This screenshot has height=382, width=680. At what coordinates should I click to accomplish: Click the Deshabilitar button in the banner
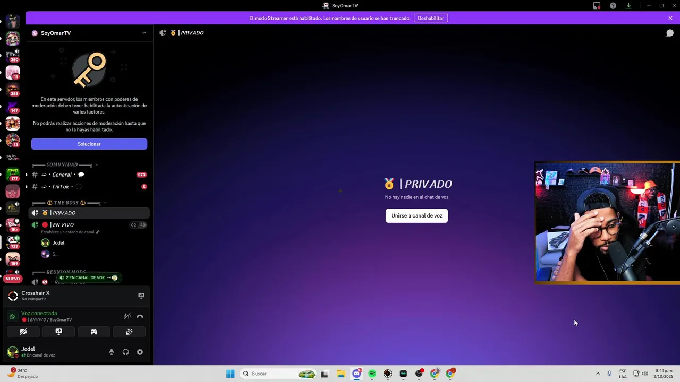431,18
